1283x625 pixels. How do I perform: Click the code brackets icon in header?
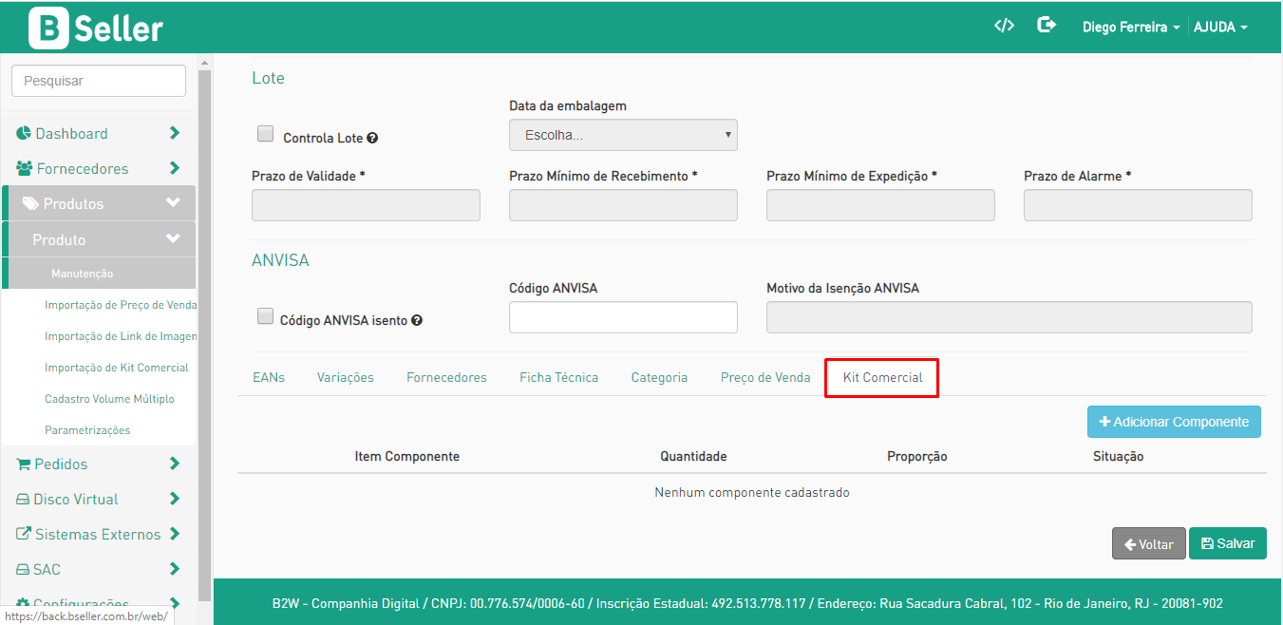1004,26
